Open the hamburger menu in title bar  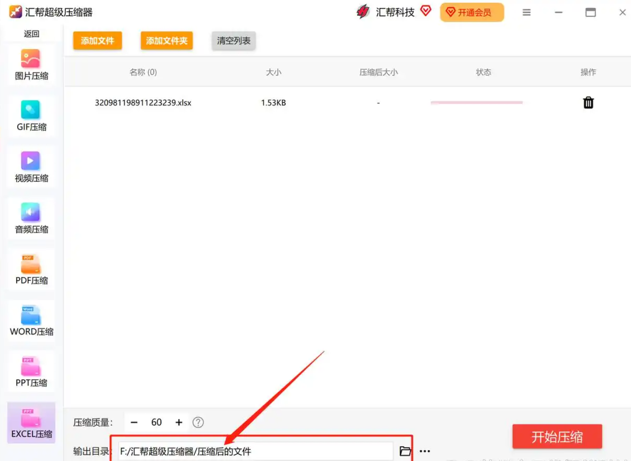tap(526, 13)
